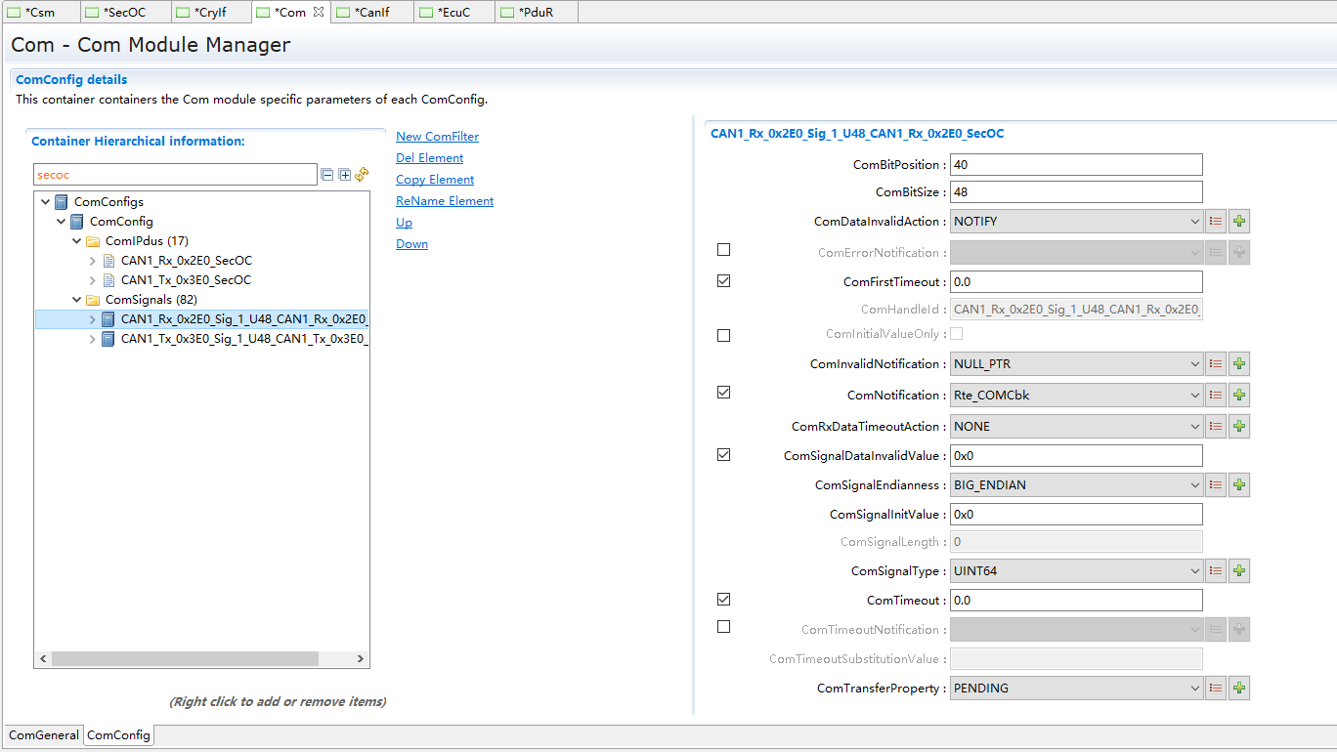
Task: Click the green plus icon for ComSignalType
Action: [x=1239, y=571]
